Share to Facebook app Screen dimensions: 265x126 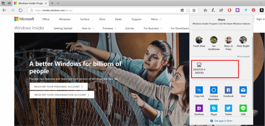tap(228, 92)
